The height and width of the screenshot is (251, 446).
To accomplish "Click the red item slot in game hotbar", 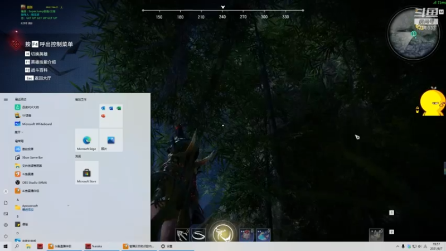I will [246, 235].
